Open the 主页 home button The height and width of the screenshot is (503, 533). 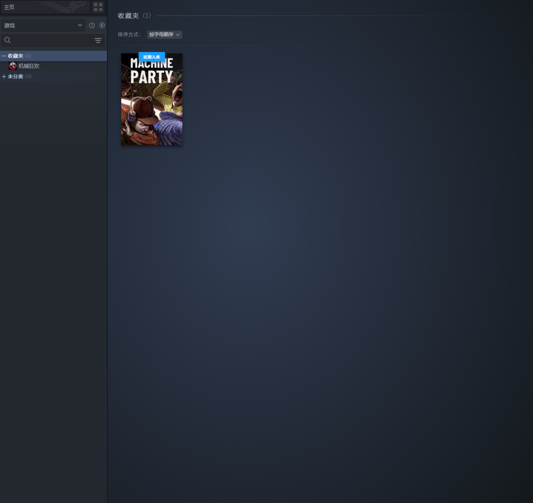(x=45, y=7)
